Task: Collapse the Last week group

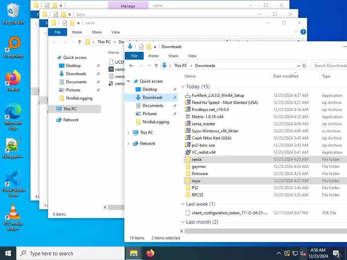Action: 183,204
